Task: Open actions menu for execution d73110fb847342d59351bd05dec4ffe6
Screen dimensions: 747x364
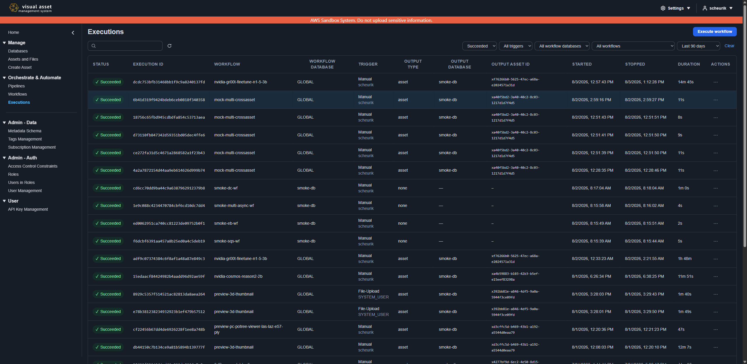Action: [x=715, y=135]
